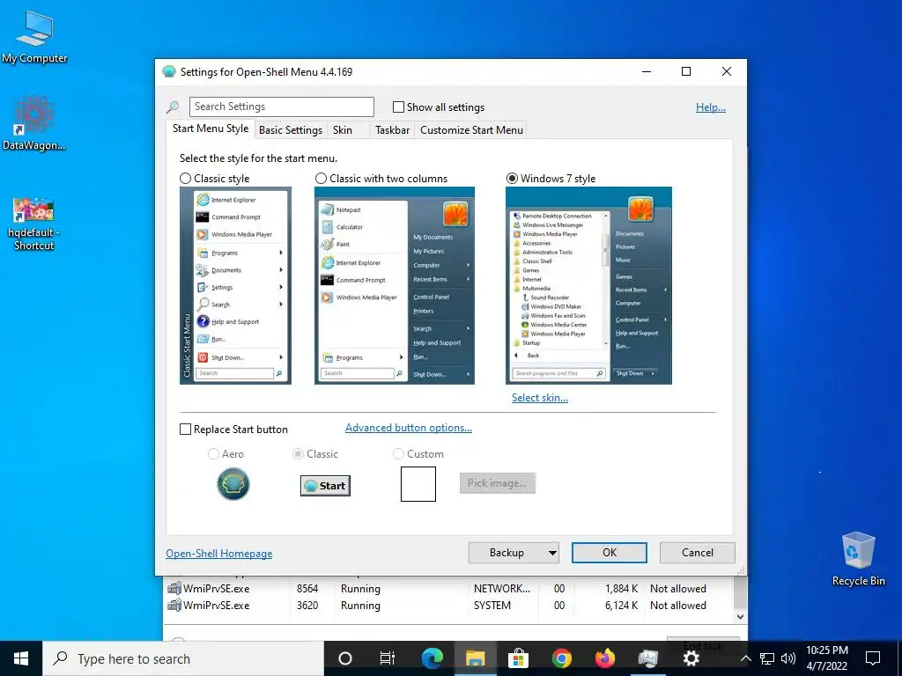Click NETWORK... user name cell in Task Manager

(501, 589)
